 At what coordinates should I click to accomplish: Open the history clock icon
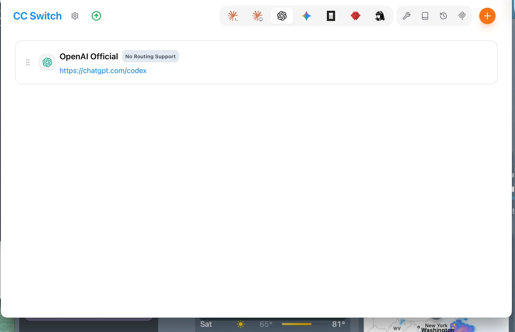click(x=443, y=16)
